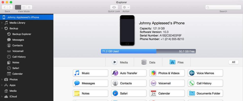The image size is (243, 101).
Task: Open Quick Look eye button
Action: tap(114, 7)
